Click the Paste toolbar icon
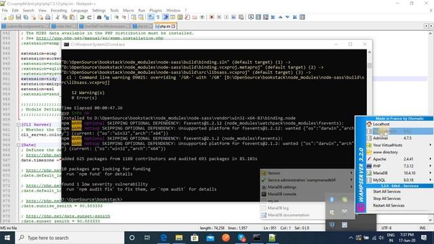 (72, 17)
